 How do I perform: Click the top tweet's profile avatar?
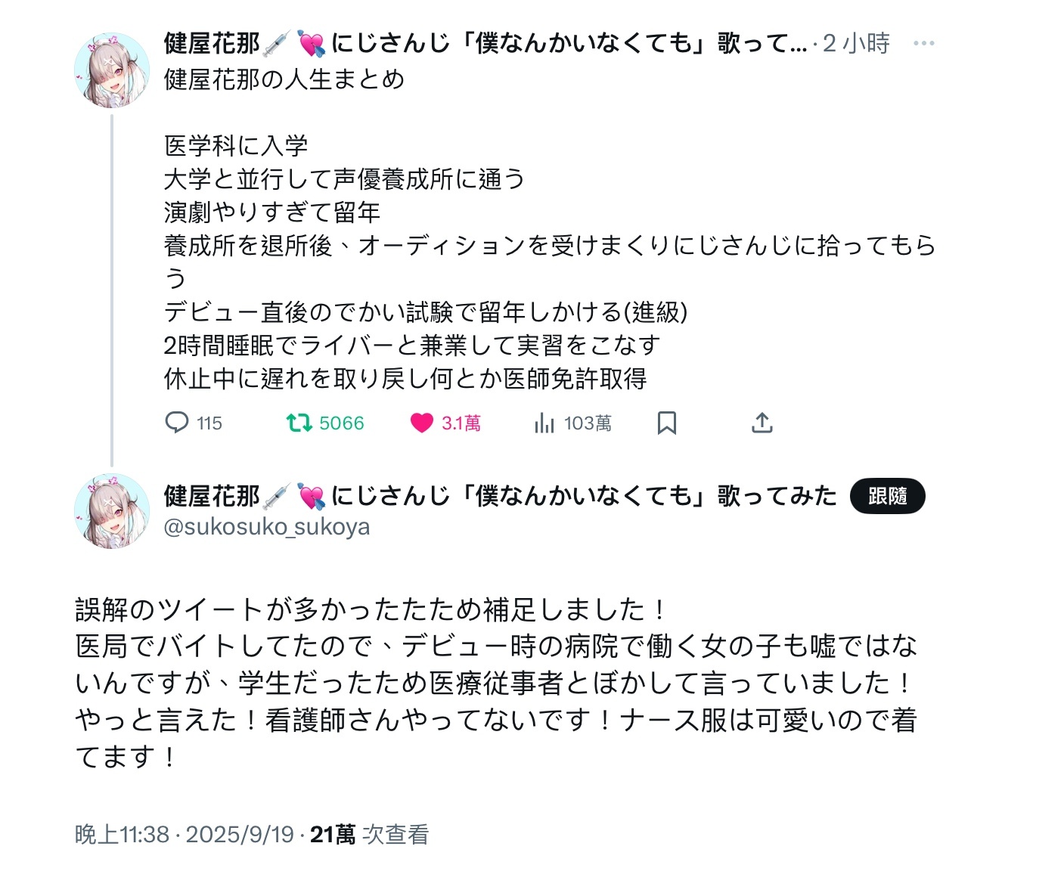pyautogui.click(x=112, y=70)
